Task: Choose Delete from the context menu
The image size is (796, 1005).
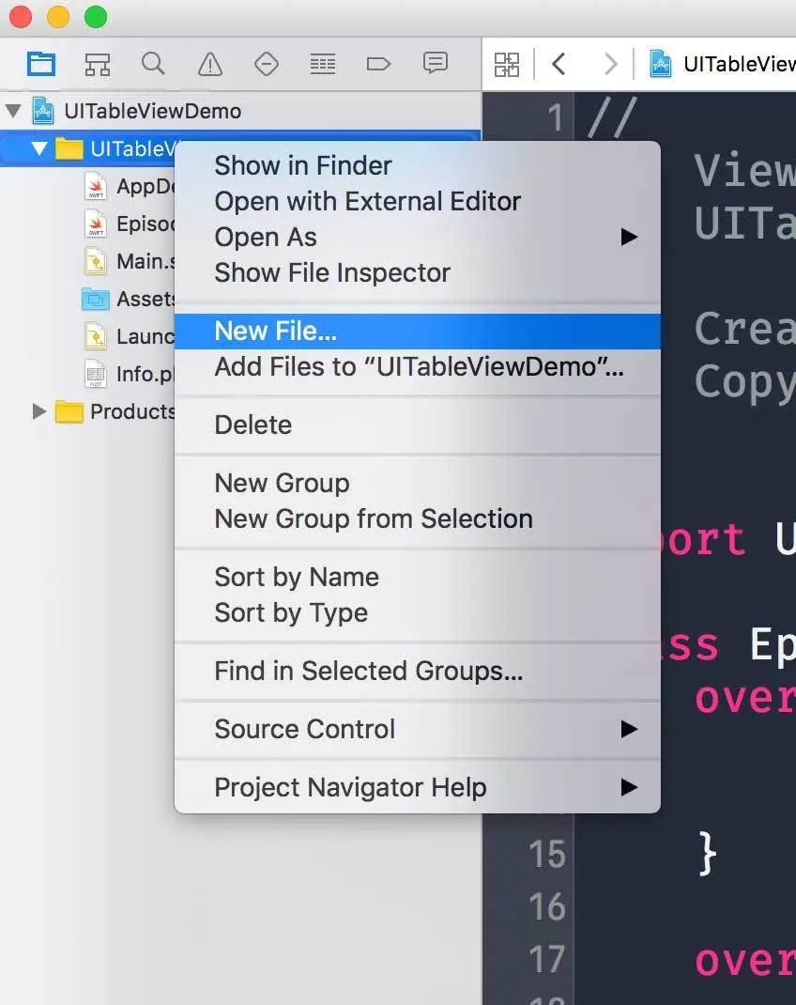Action: (x=417, y=425)
